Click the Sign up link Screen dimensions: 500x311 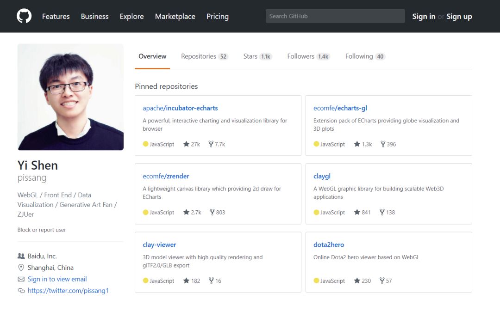pos(459,16)
